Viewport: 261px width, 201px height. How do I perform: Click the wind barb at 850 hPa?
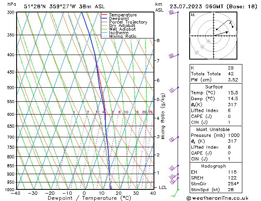(x=173, y=168)
